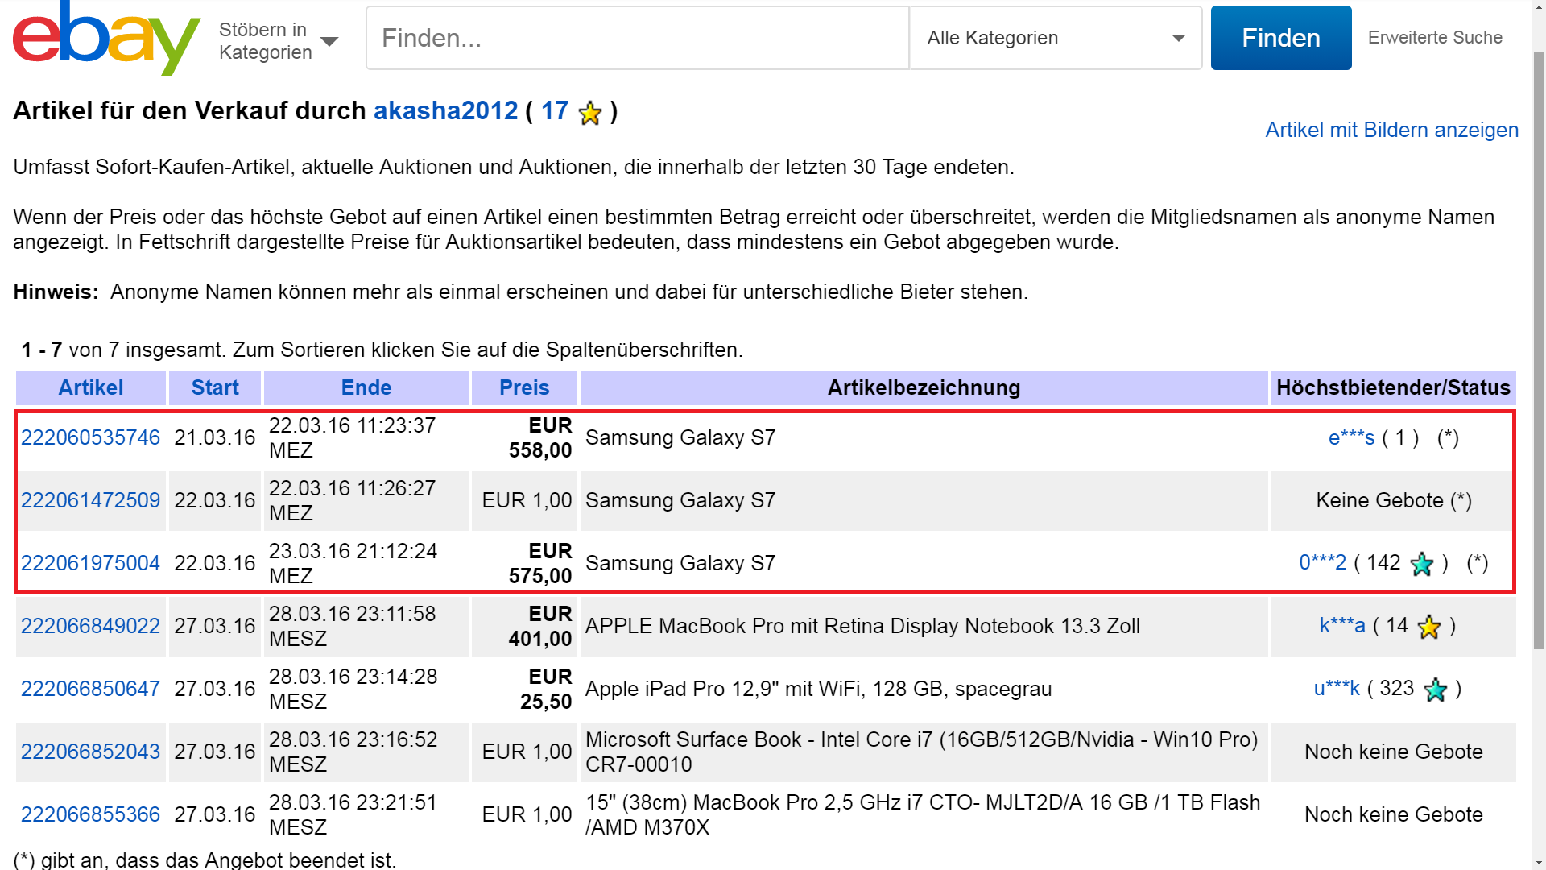Click yellow star next to seller rating 17
Screen dimensions: 1546x870
pos(590,113)
